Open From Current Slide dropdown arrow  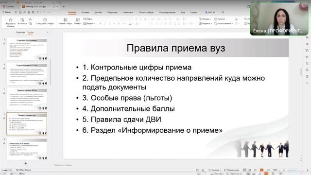point(53,24)
